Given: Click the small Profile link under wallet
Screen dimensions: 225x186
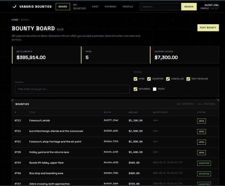Looking at the screenshot, I should (x=205, y=8).
